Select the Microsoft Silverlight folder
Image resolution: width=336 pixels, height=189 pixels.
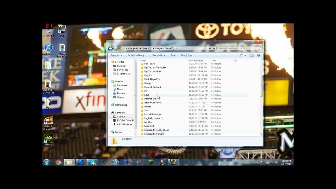154,134
